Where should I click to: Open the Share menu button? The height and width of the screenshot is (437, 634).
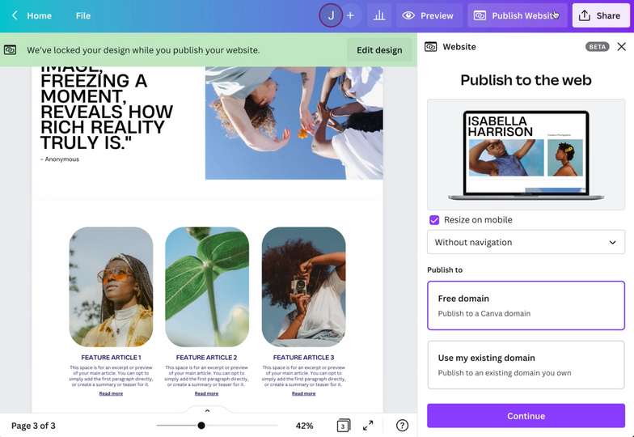[601, 15]
